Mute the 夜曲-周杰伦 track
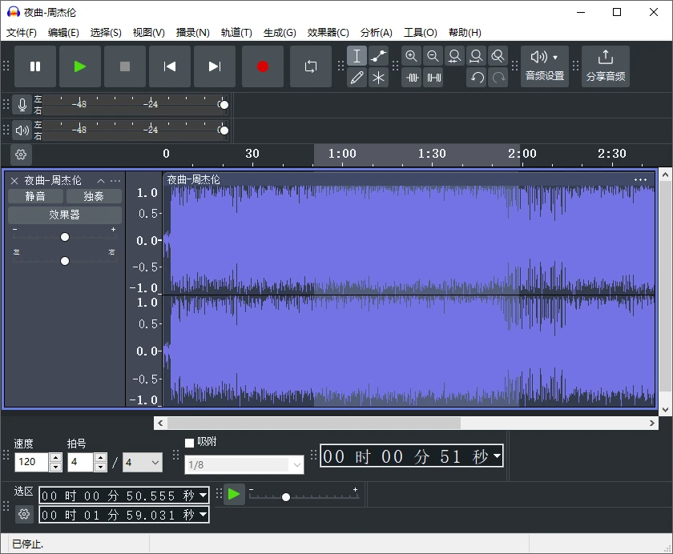673x554 pixels. tap(34, 195)
